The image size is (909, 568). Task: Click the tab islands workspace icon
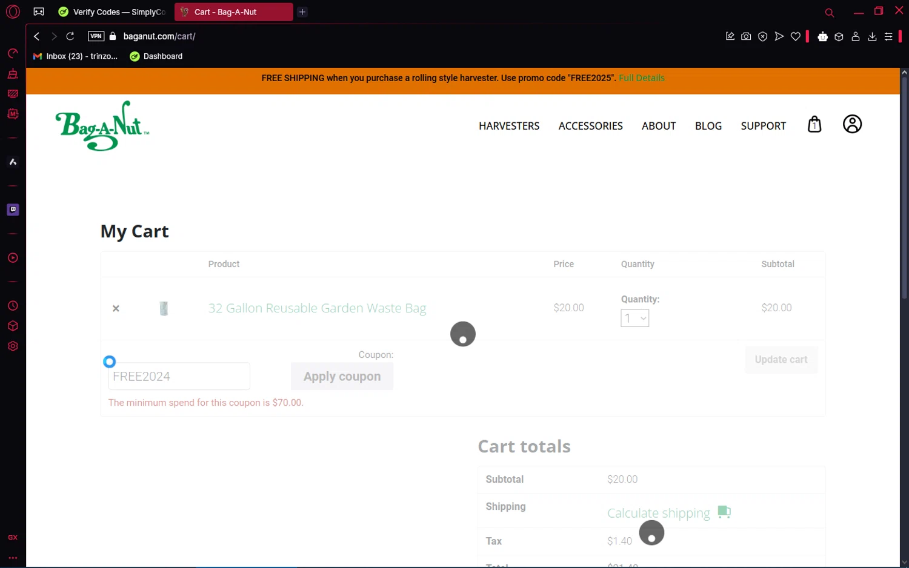coord(39,12)
